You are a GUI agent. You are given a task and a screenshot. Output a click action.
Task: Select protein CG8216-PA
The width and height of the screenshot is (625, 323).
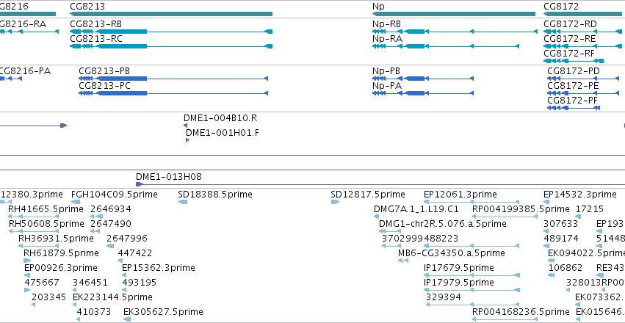[11, 79]
